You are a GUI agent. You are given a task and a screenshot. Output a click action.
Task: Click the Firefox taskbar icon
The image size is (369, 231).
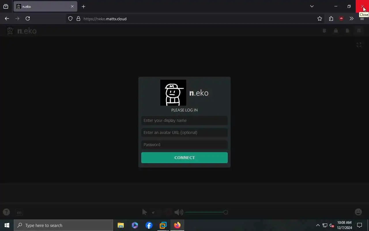(177, 225)
